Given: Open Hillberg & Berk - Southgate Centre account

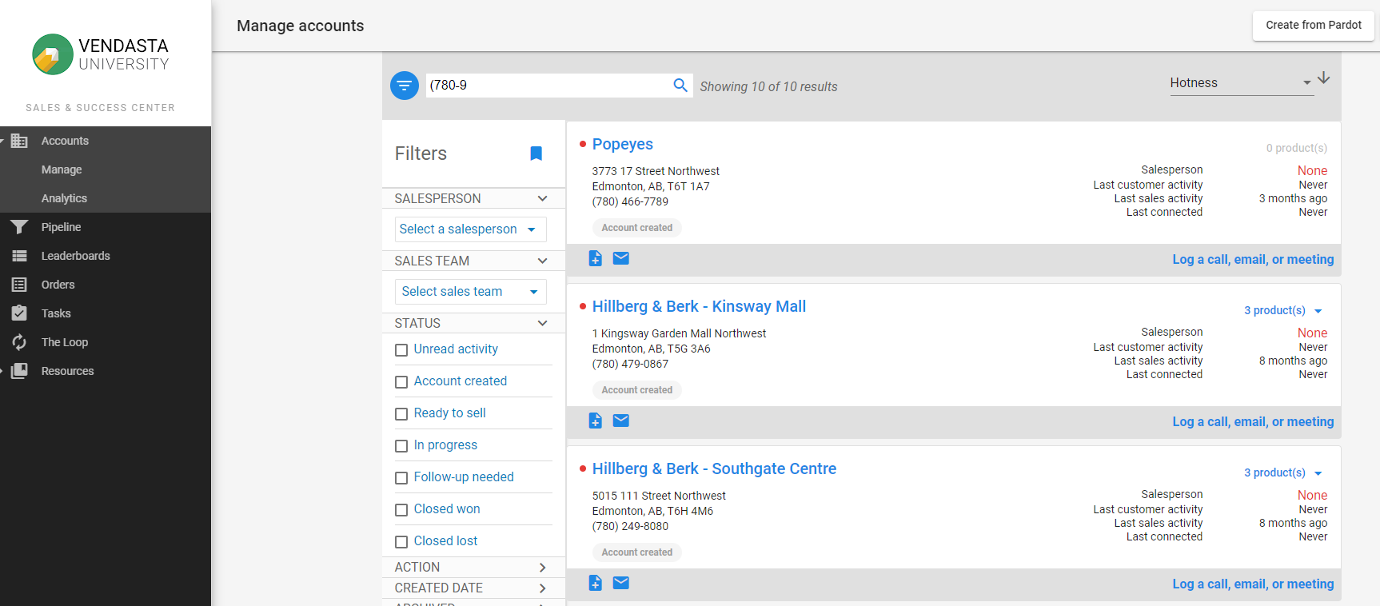Looking at the screenshot, I should click(x=714, y=468).
